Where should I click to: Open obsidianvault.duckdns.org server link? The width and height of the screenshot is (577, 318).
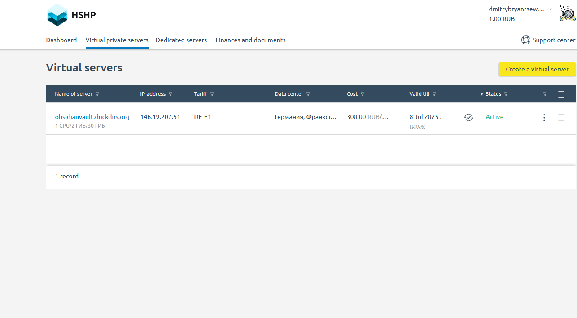pos(92,117)
